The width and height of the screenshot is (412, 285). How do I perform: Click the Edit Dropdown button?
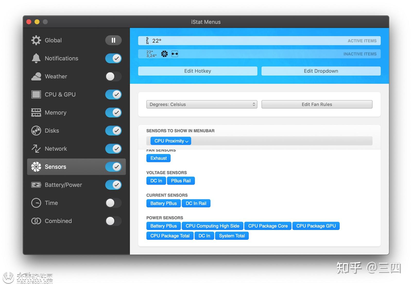(x=321, y=71)
